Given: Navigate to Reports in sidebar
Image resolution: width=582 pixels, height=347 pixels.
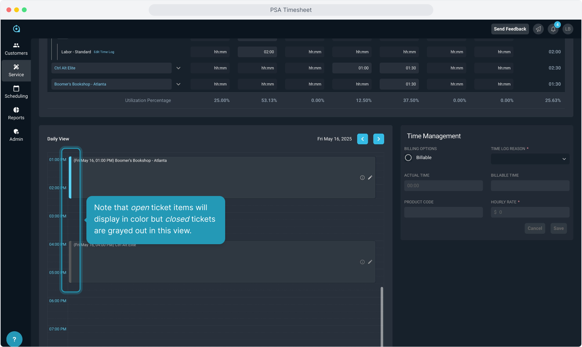Looking at the screenshot, I should tap(16, 113).
